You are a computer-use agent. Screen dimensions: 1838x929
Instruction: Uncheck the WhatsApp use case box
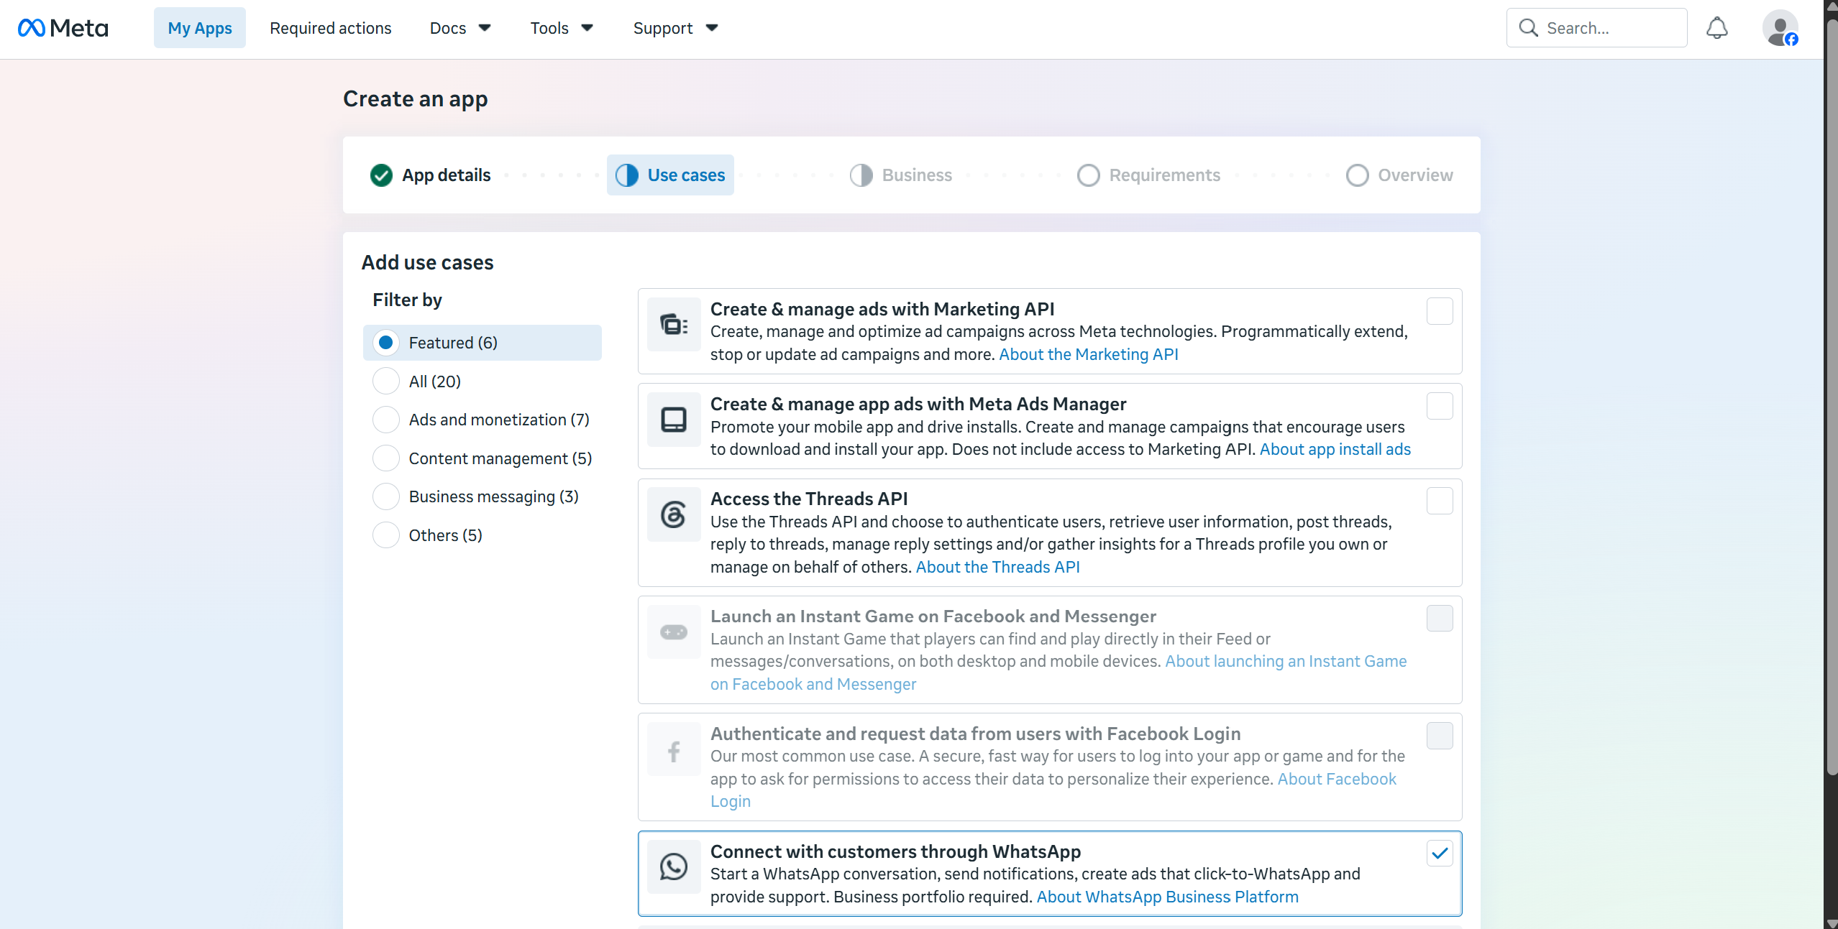tap(1440, 854)
